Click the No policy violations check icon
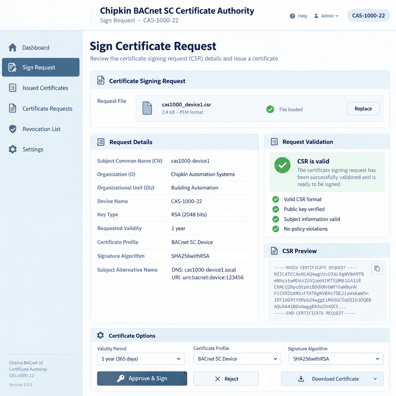The image size is (396, 396). tap(276, 229)
